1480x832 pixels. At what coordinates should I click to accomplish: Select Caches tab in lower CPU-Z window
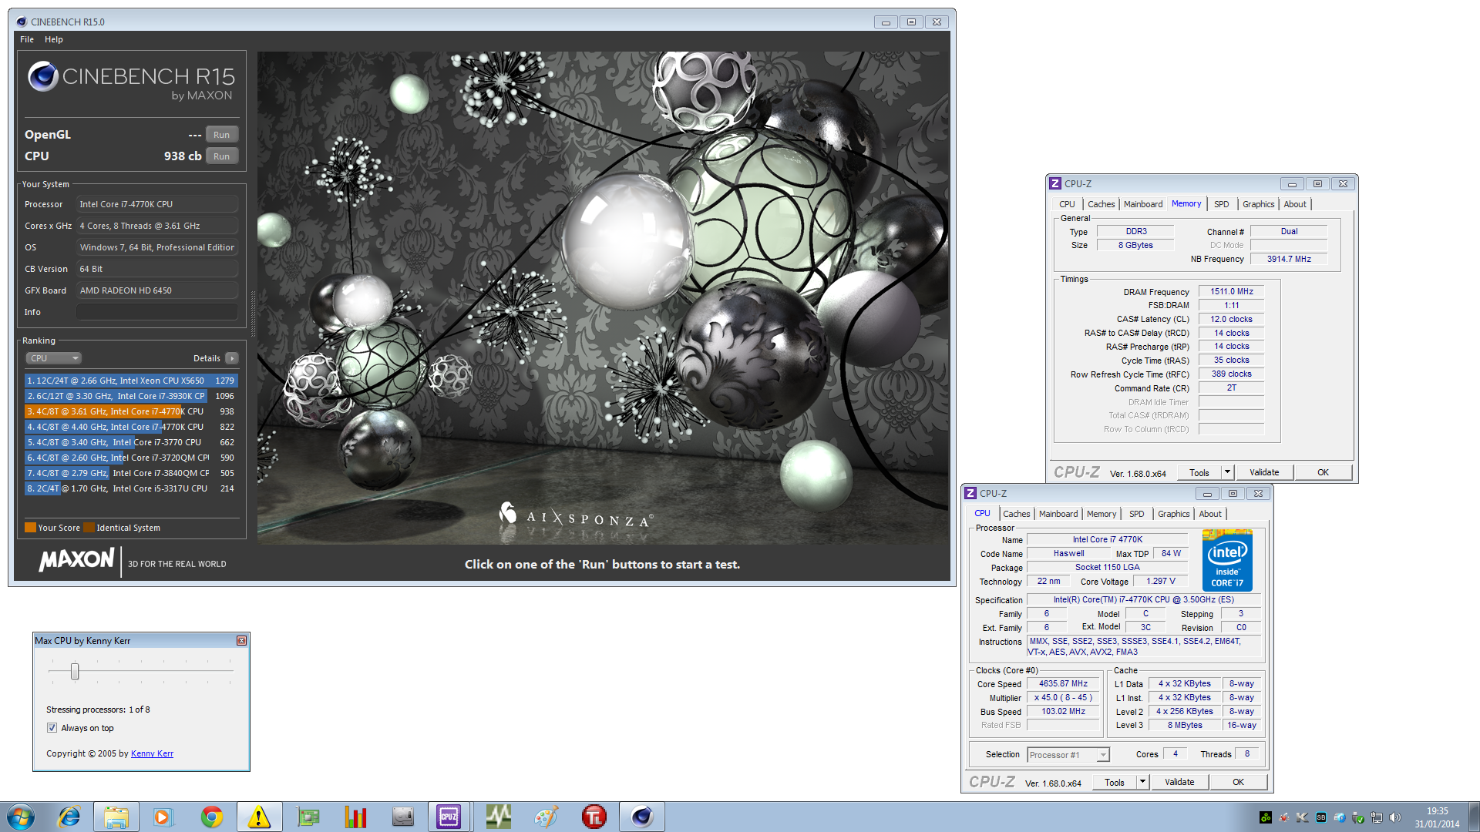[x=1016, y=514]
